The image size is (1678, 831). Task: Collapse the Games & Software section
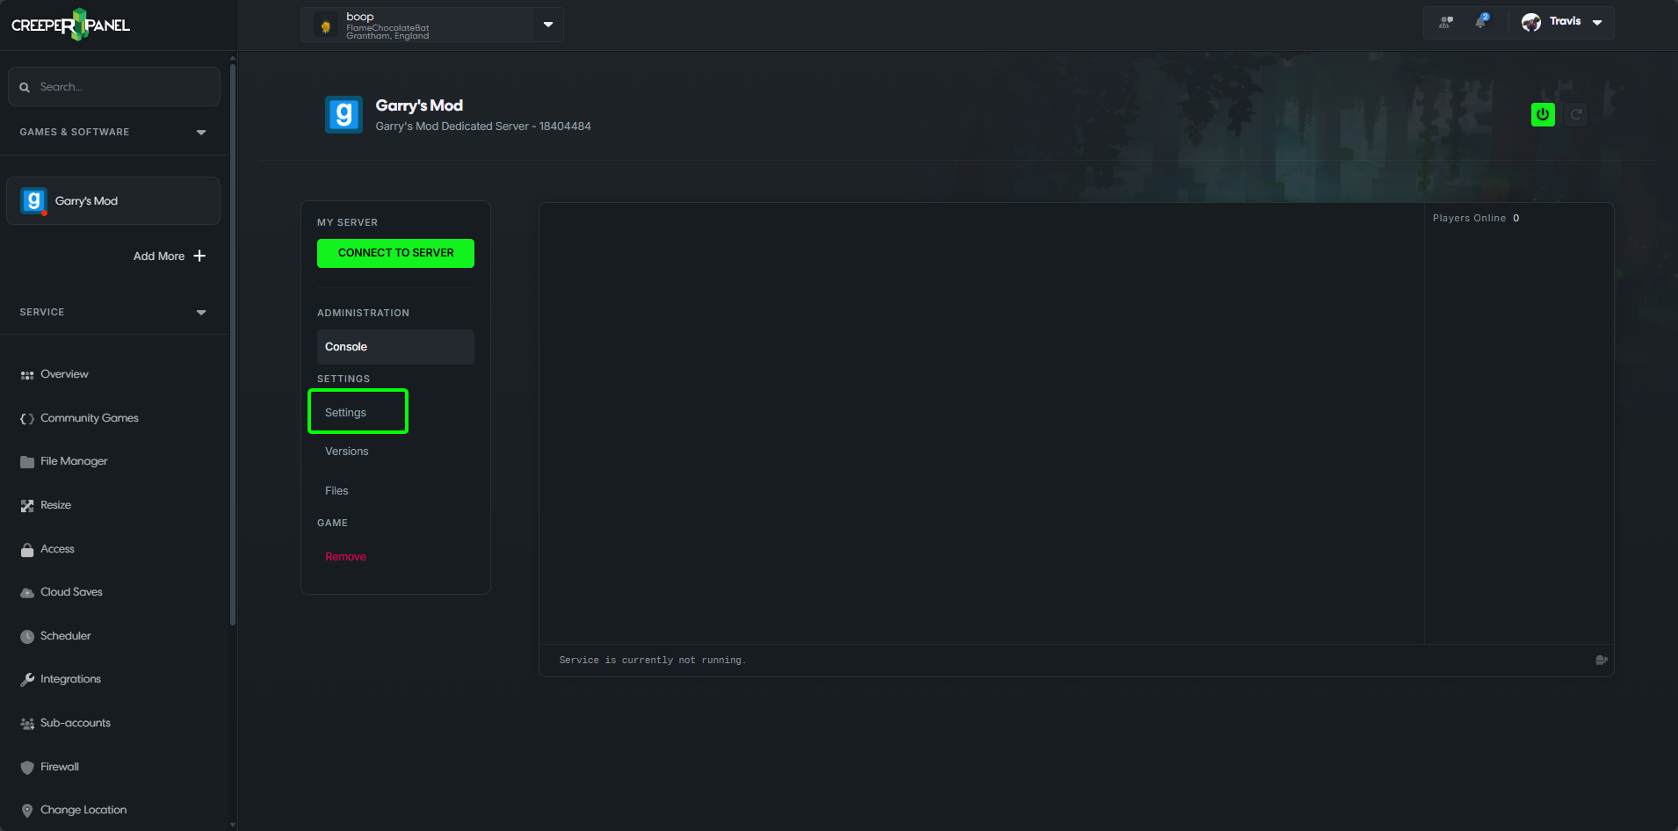point(201,132)
